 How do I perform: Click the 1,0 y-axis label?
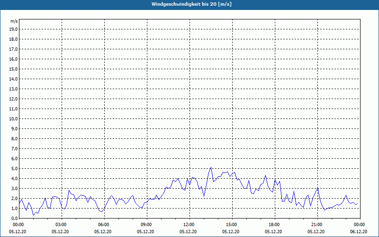click(x=14, y=208)
